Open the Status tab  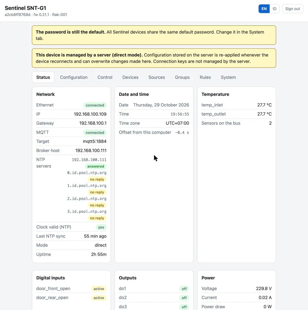pyautogui.click(x=43, y=77)
